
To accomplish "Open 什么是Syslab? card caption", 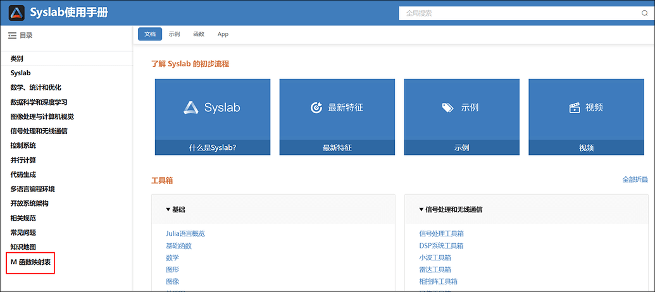I will point(213,148).
